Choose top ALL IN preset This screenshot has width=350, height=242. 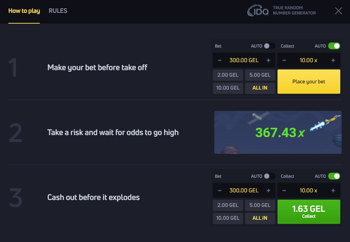click(x=260, y=88)
